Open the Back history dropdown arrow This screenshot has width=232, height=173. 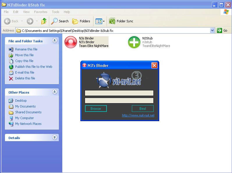coord(22,21)
